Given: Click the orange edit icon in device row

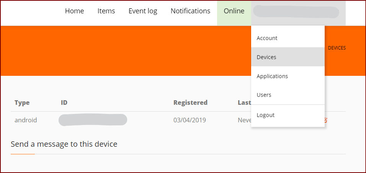Looking at the screenshot, I should (x=326, y=120).
